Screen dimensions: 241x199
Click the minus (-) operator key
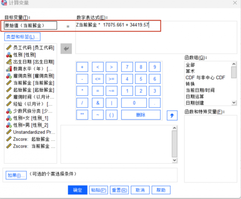pos(82,79)
